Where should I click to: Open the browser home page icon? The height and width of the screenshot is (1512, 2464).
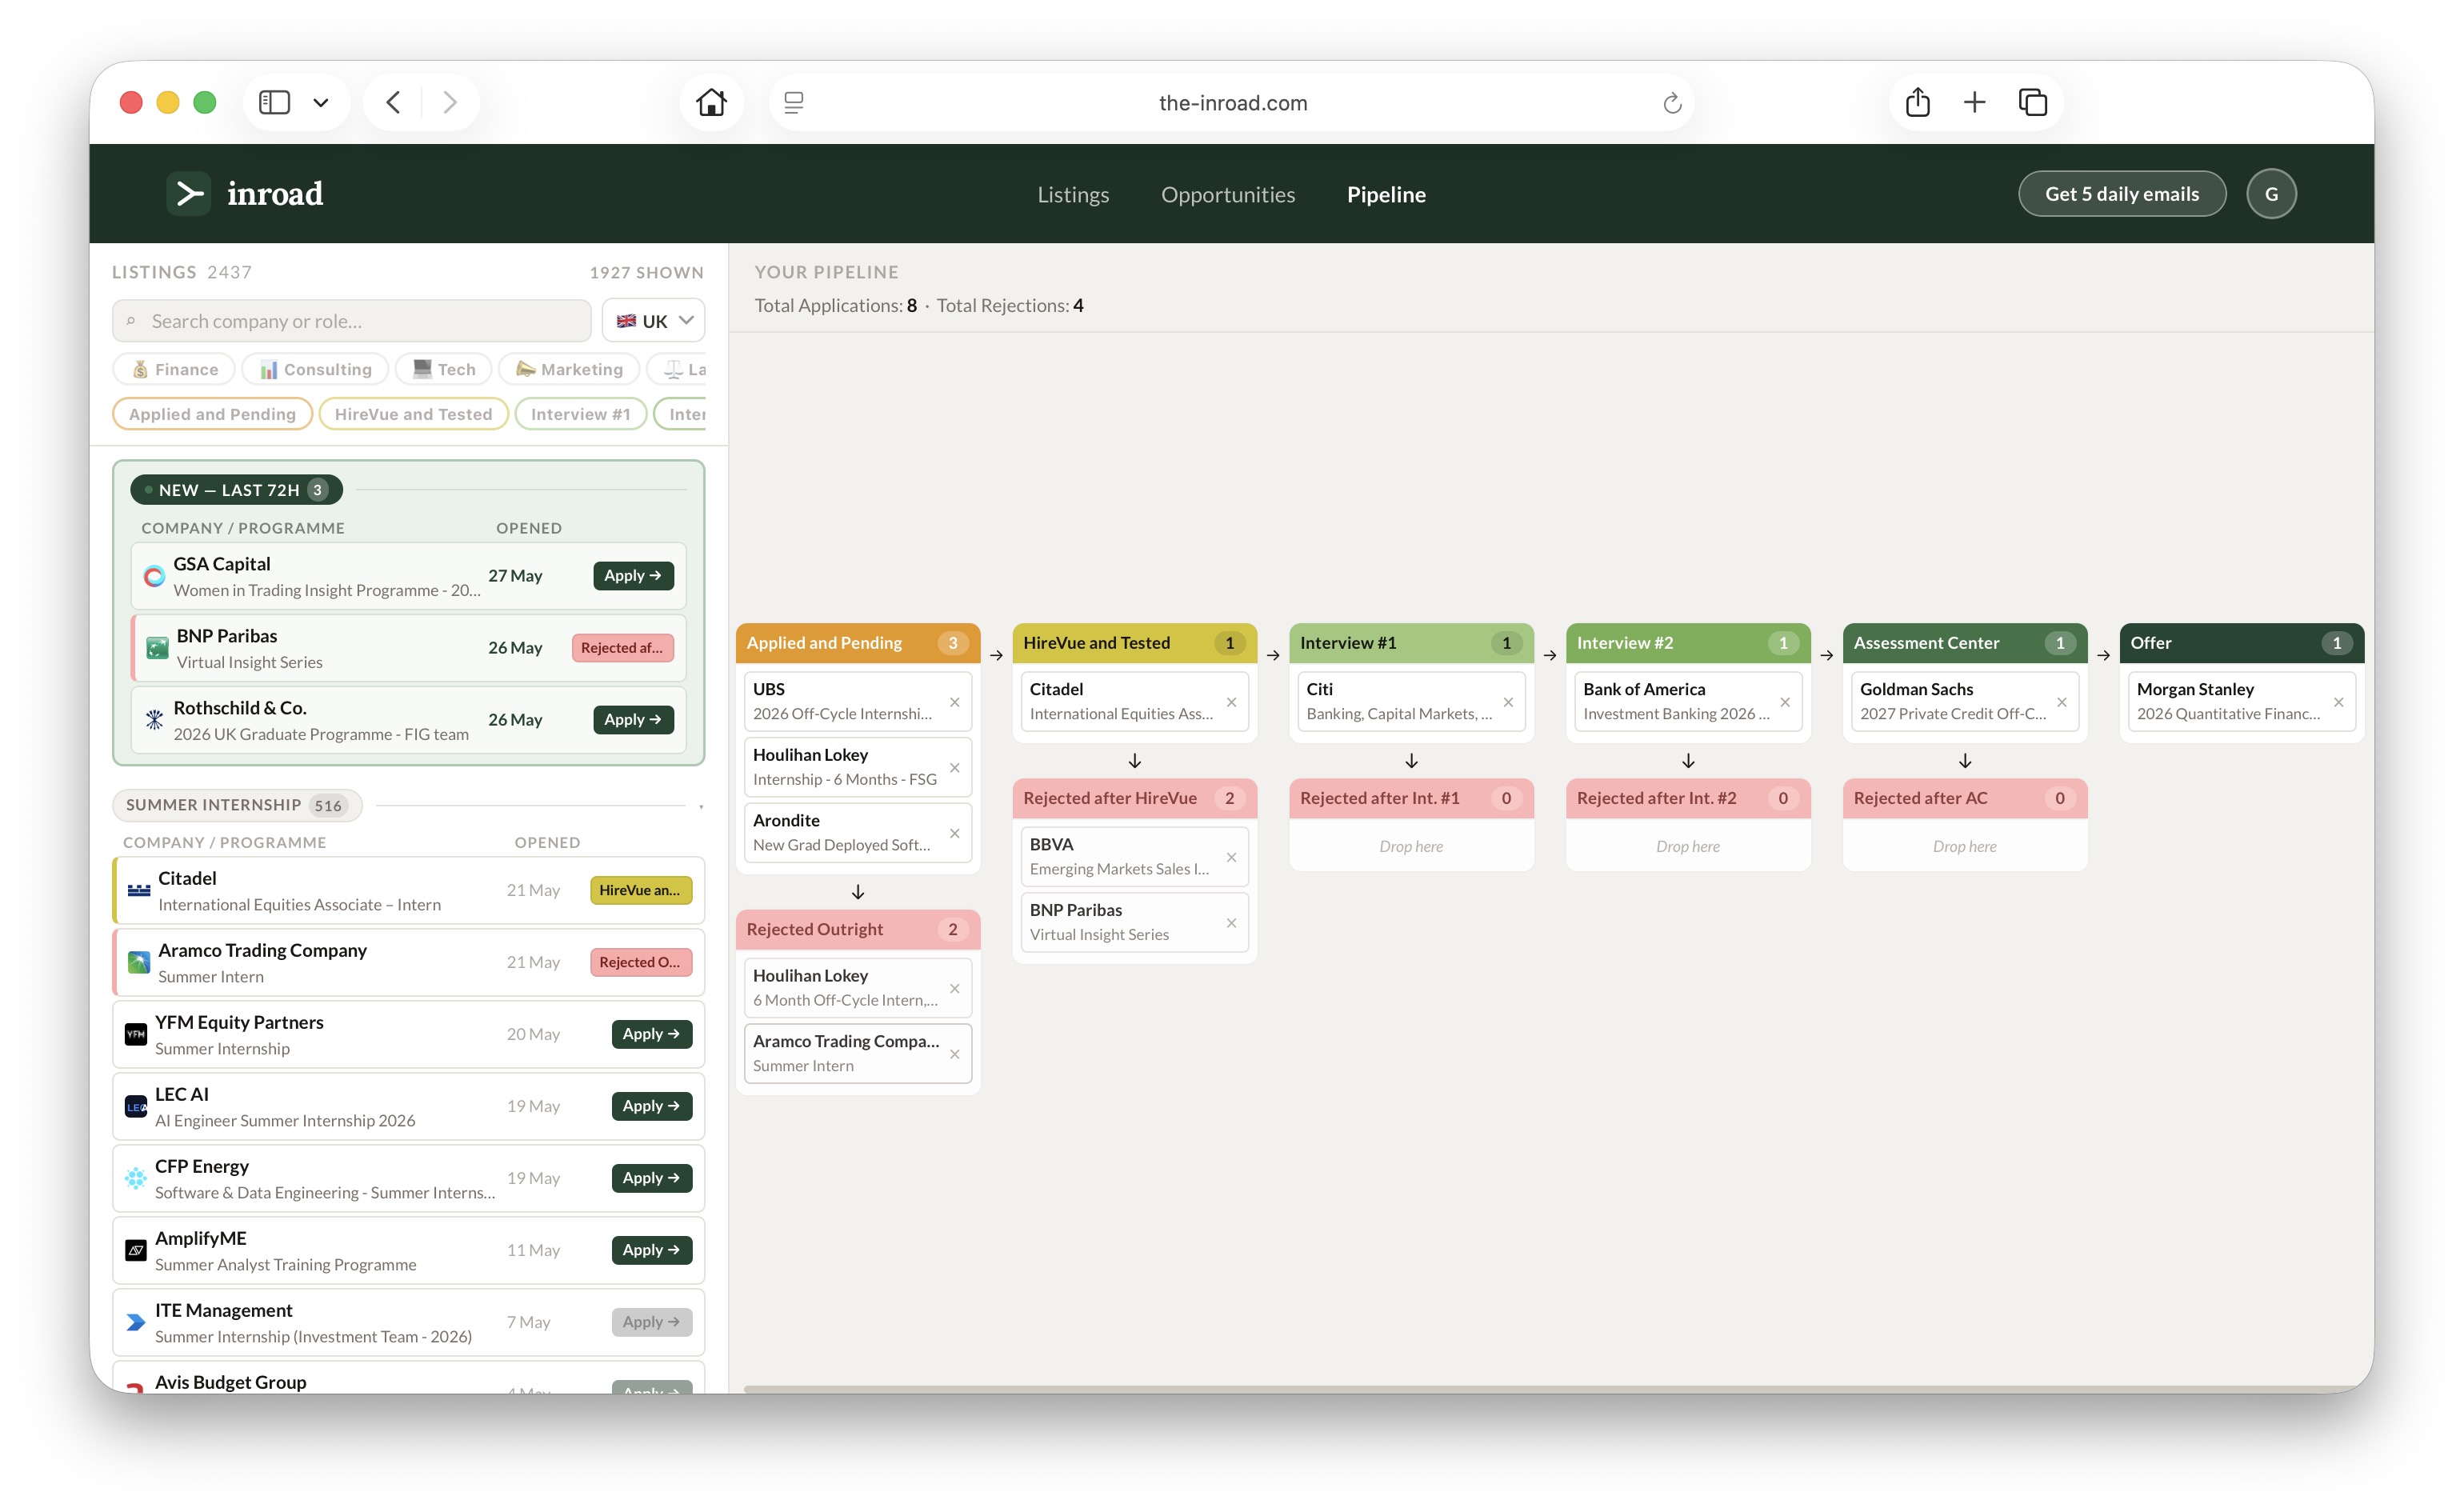click(x=711, y=102)
